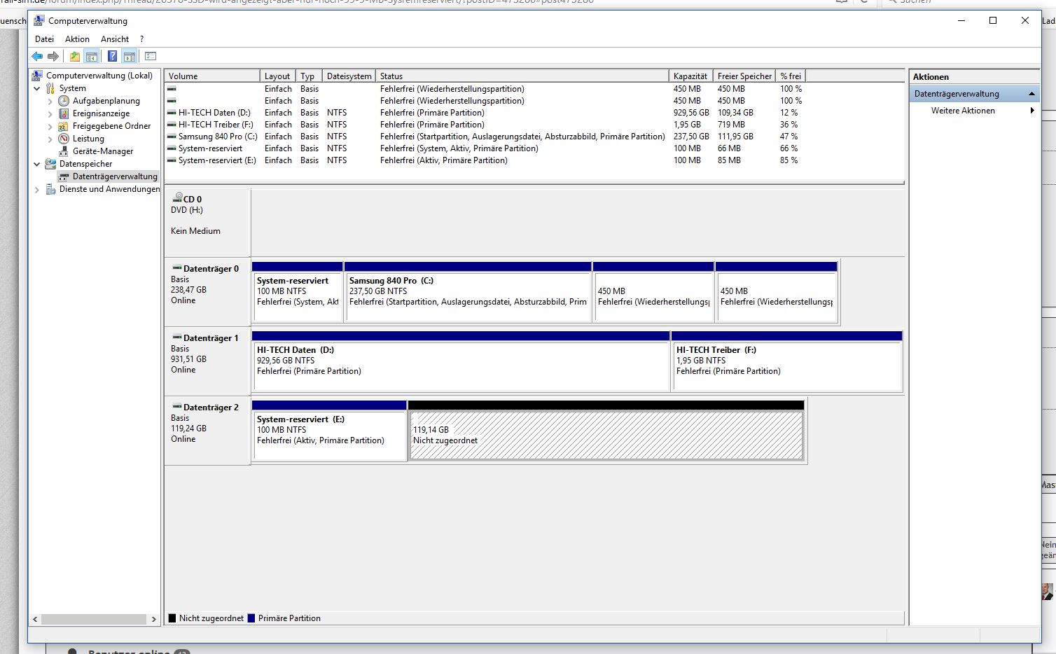The height and width of the screenshot is (654, 1056).
Task: Toggle the Action pane toolbar icon
Action: coord(129,57)
